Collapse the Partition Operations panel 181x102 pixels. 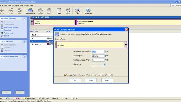coord(24,19)
